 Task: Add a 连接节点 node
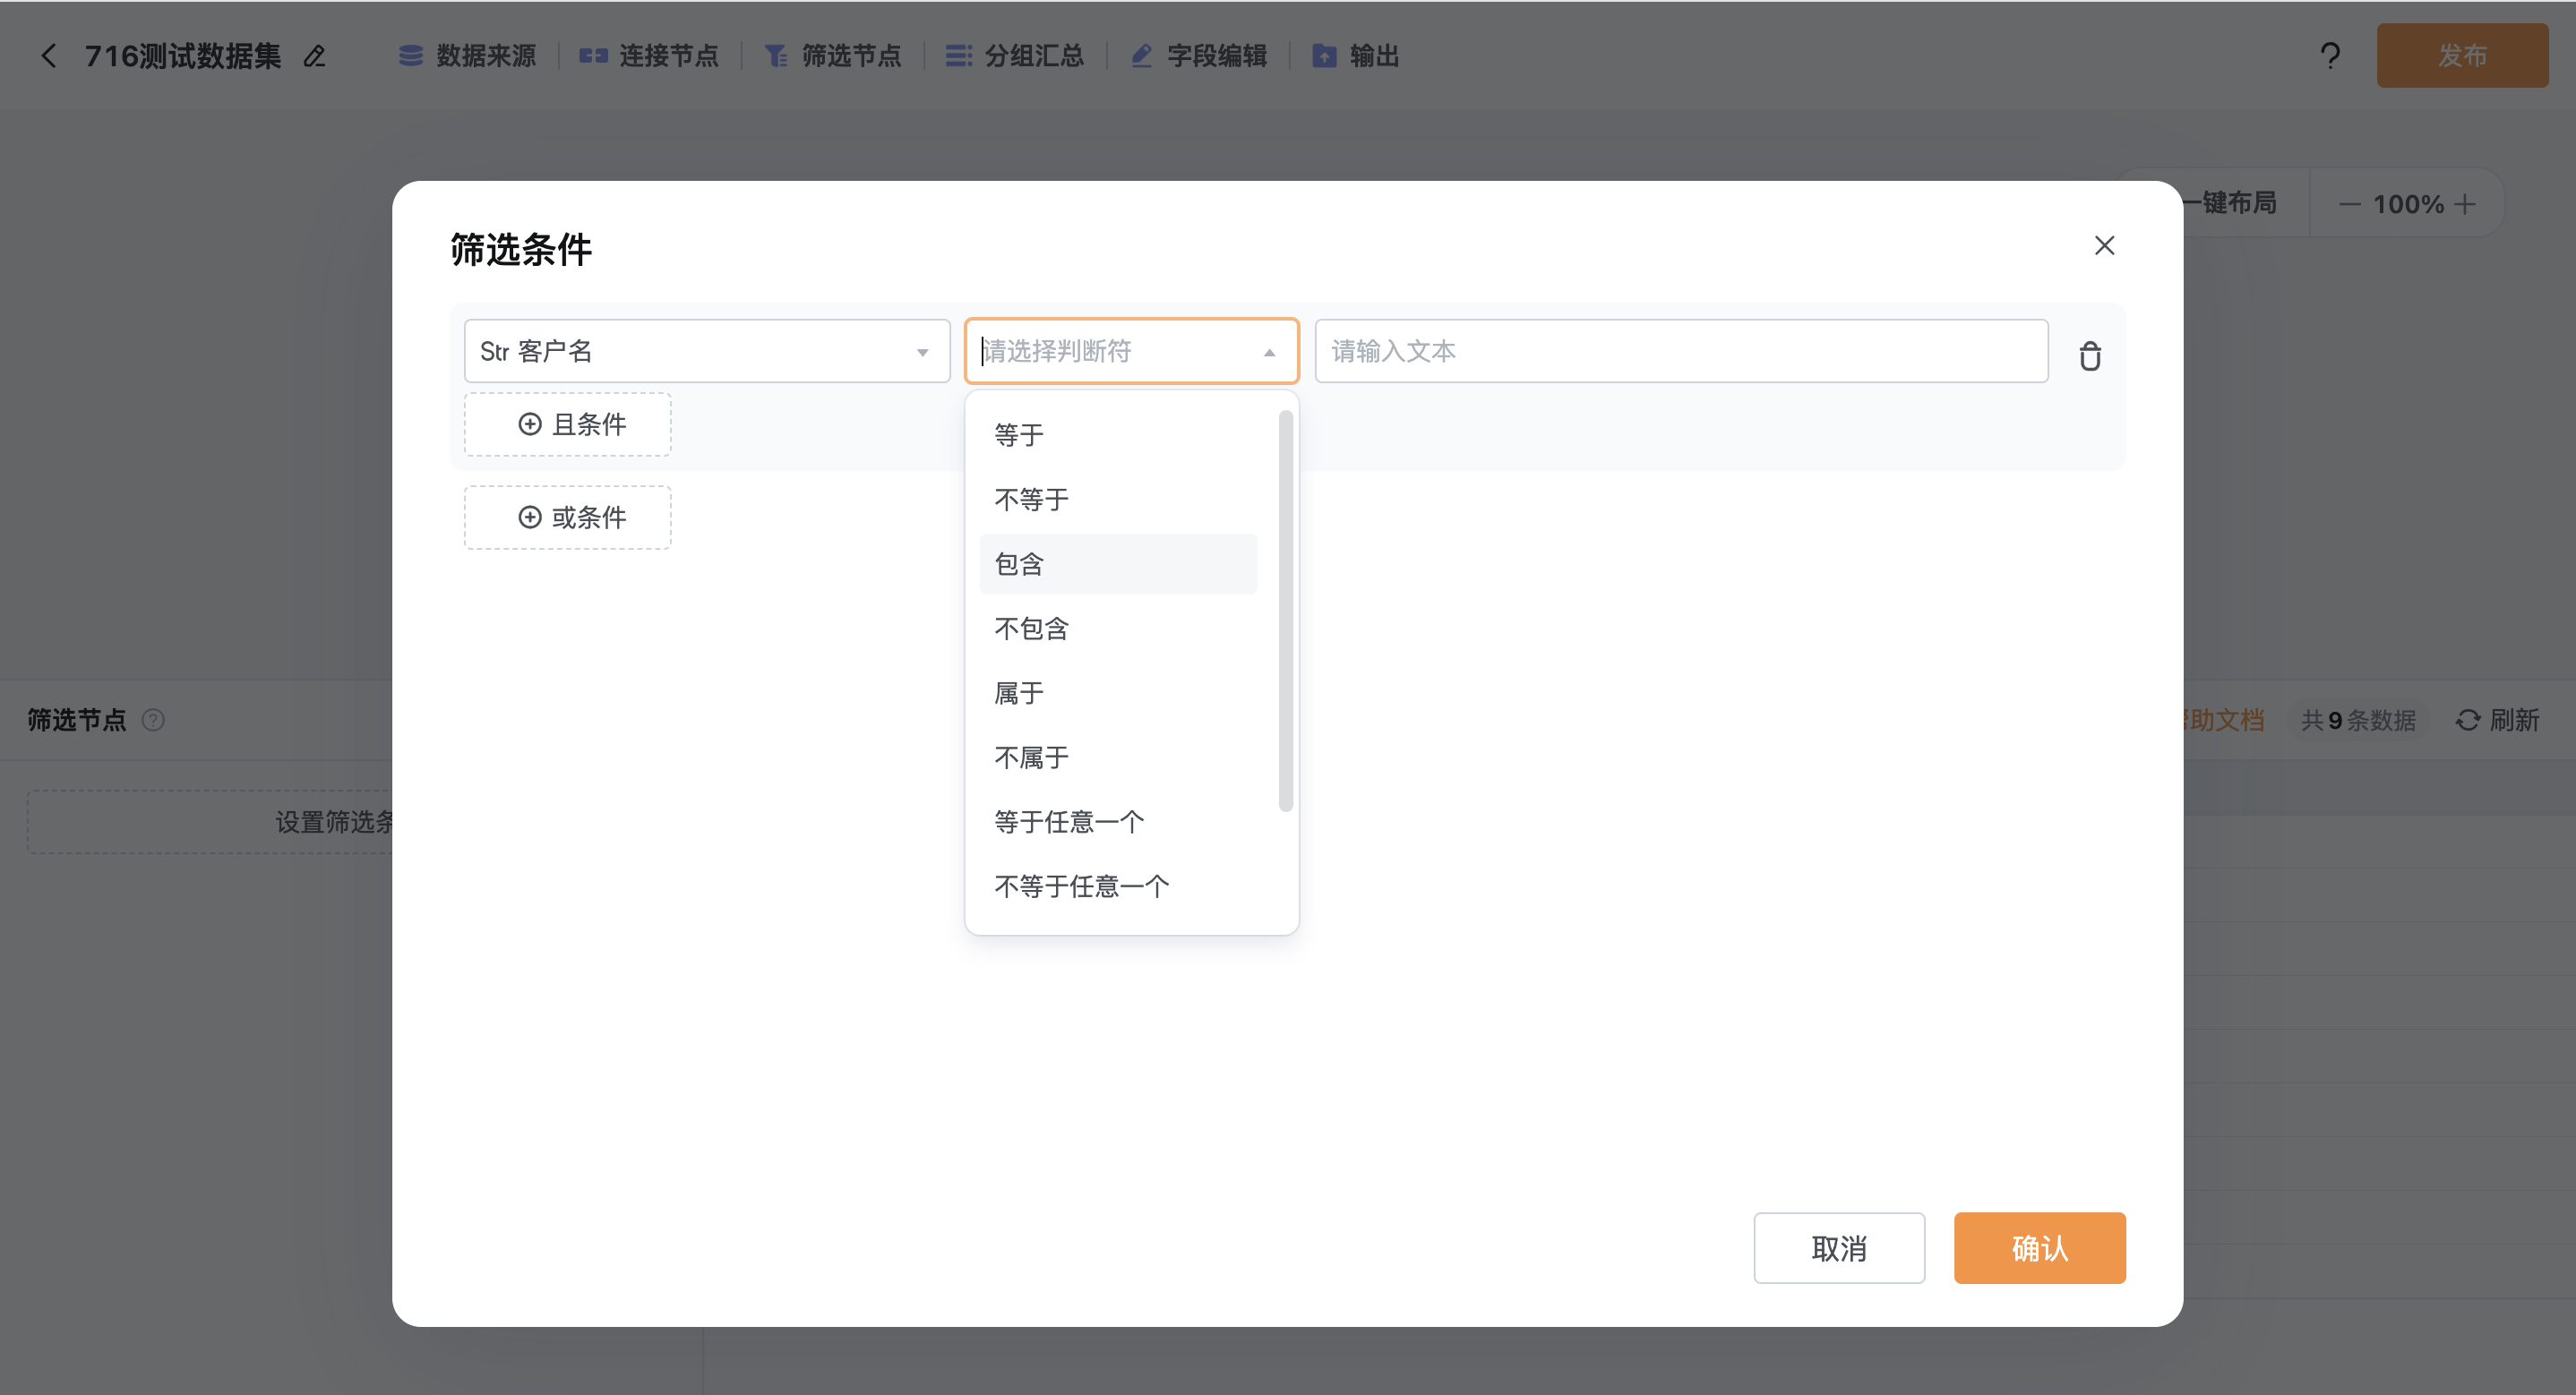649,56
